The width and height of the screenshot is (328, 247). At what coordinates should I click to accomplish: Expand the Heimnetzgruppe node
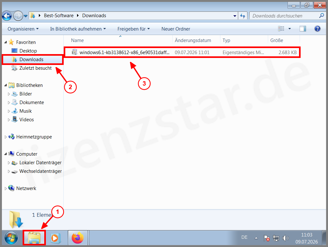6,137
